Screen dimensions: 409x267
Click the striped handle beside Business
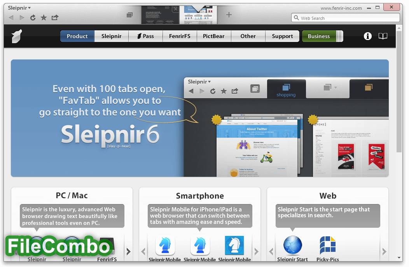coord(340,36)
